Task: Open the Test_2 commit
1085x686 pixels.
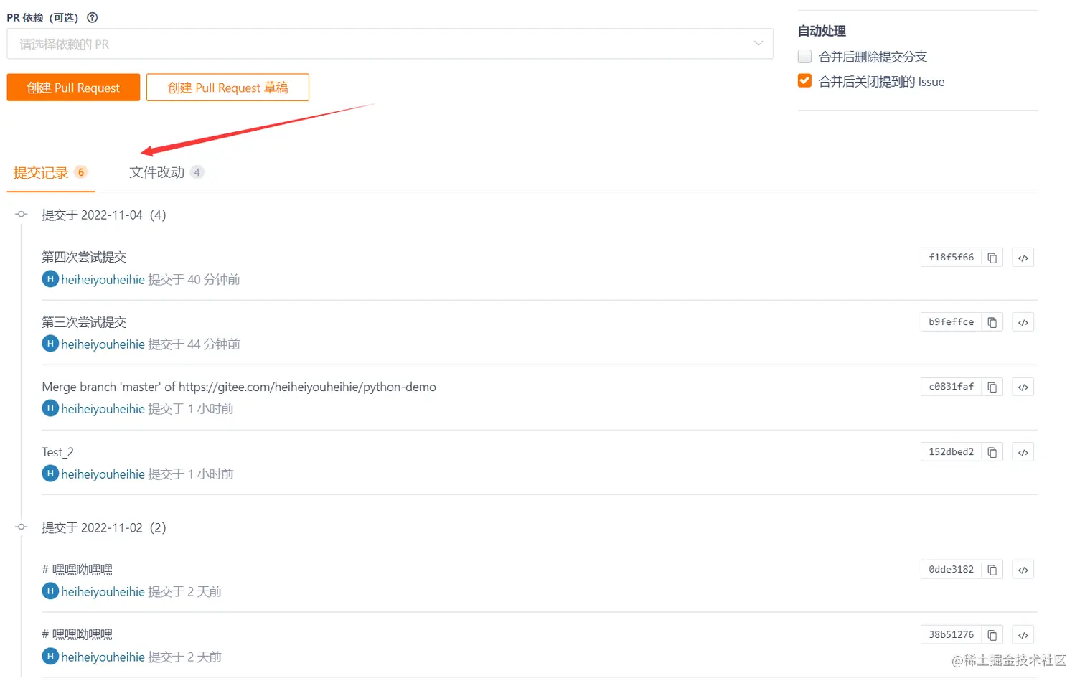Action: pos(57,452)
